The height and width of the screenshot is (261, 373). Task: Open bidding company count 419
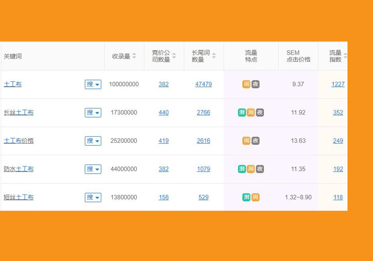(164, 141)
